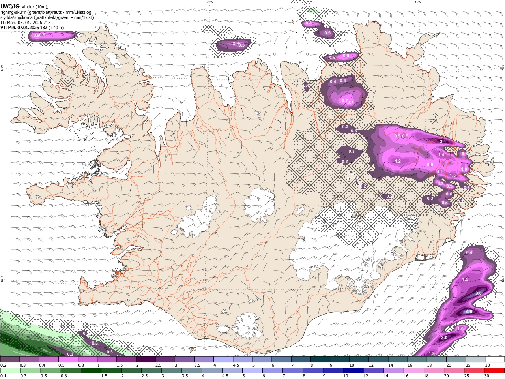Click the 3.1 snowfall value on map
Image resolution: width=505 pixels, height=379 pixels.
pyautogui.click(x=443, y=141)
